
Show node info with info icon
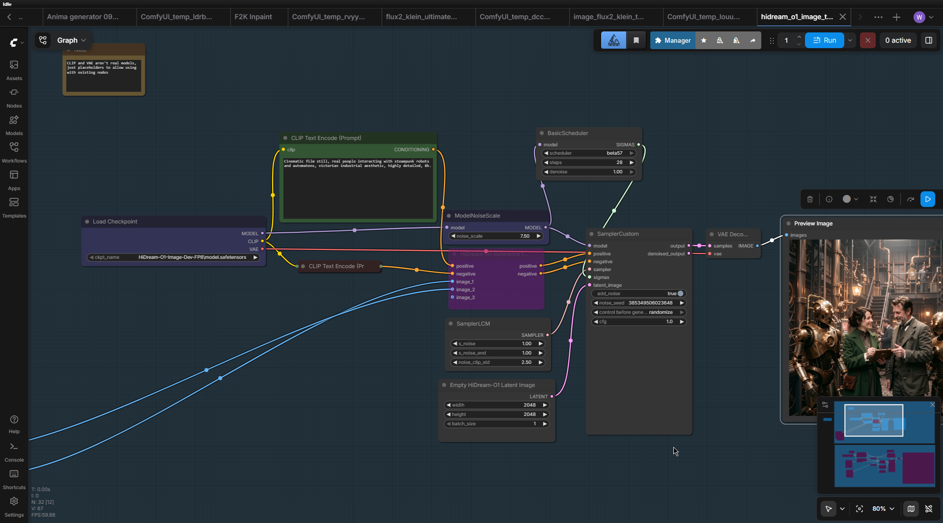[x=829, y=199]
